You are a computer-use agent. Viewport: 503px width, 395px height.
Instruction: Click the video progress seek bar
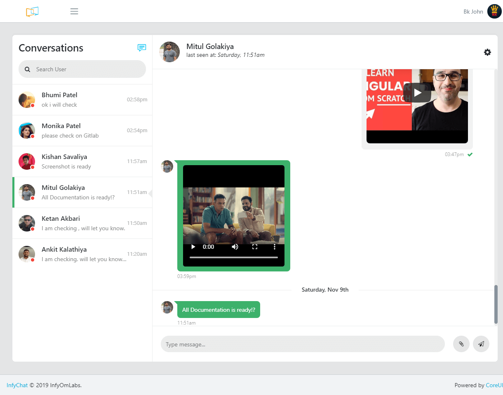234,257
